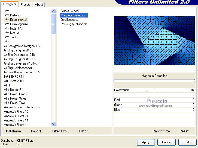Select Alf's Power Sines category
The height and width of the screenshot is (148, 198).
15,98
